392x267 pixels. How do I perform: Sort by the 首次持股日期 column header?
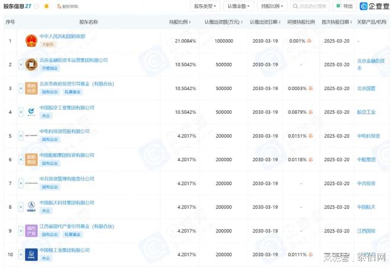tap(337, 22)
